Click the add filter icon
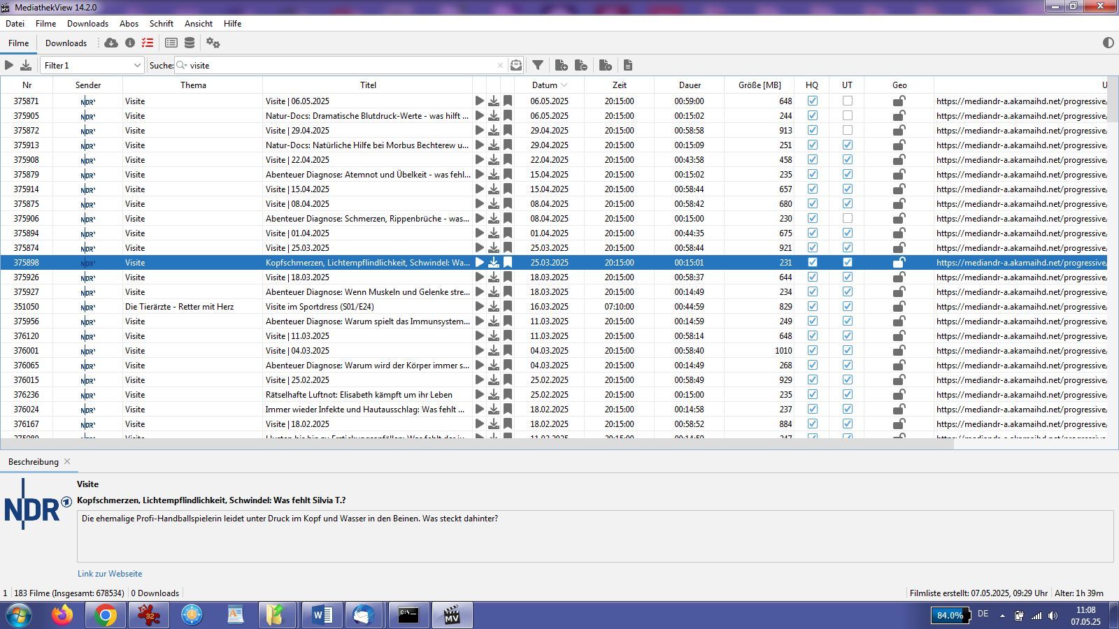1119x629 pixels. point(561,65)
